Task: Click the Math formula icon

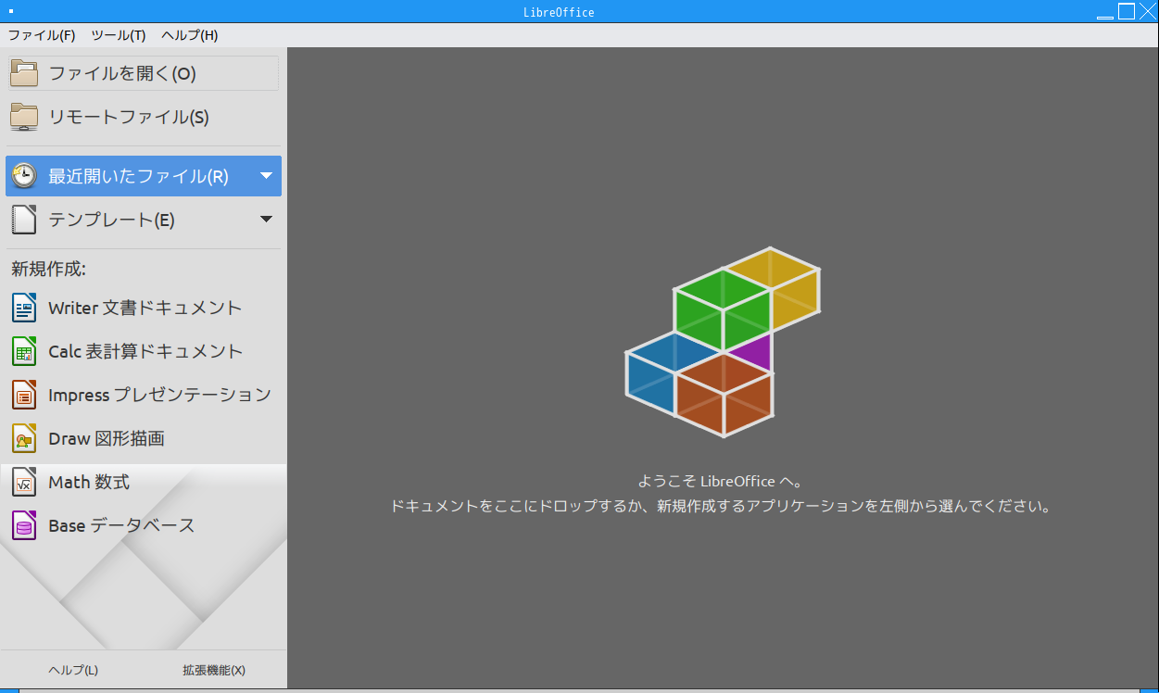Action: tap(24, 482)
